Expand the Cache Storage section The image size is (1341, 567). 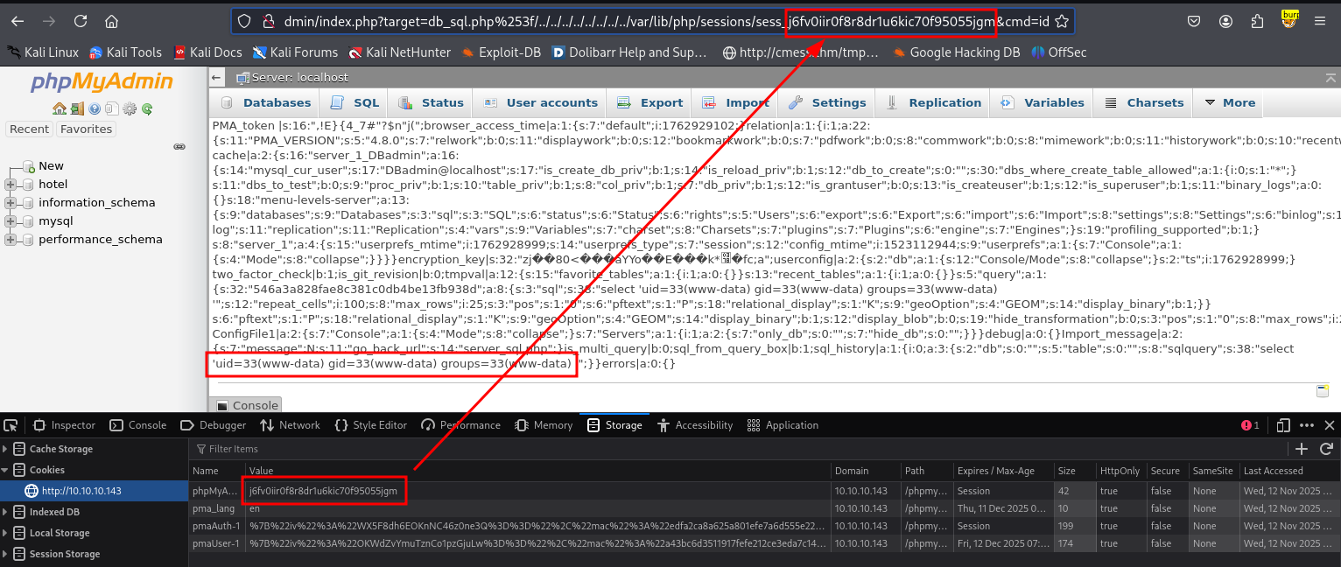6,449
